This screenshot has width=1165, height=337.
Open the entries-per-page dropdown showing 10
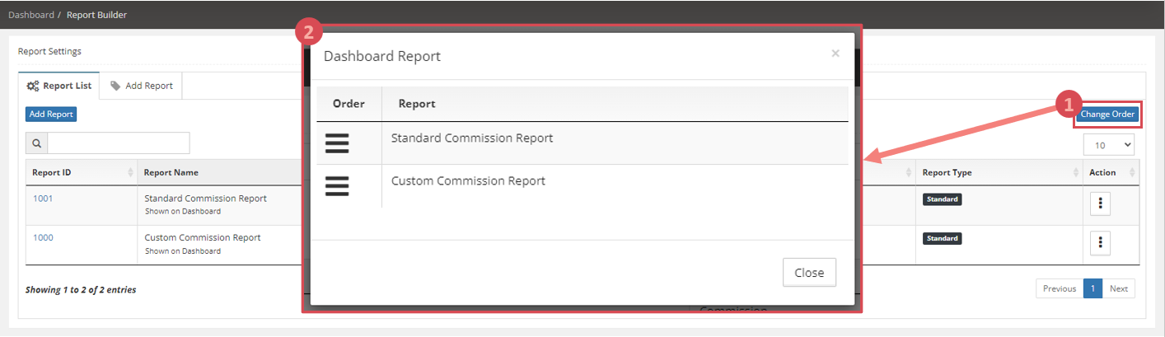coord(1110,144)
